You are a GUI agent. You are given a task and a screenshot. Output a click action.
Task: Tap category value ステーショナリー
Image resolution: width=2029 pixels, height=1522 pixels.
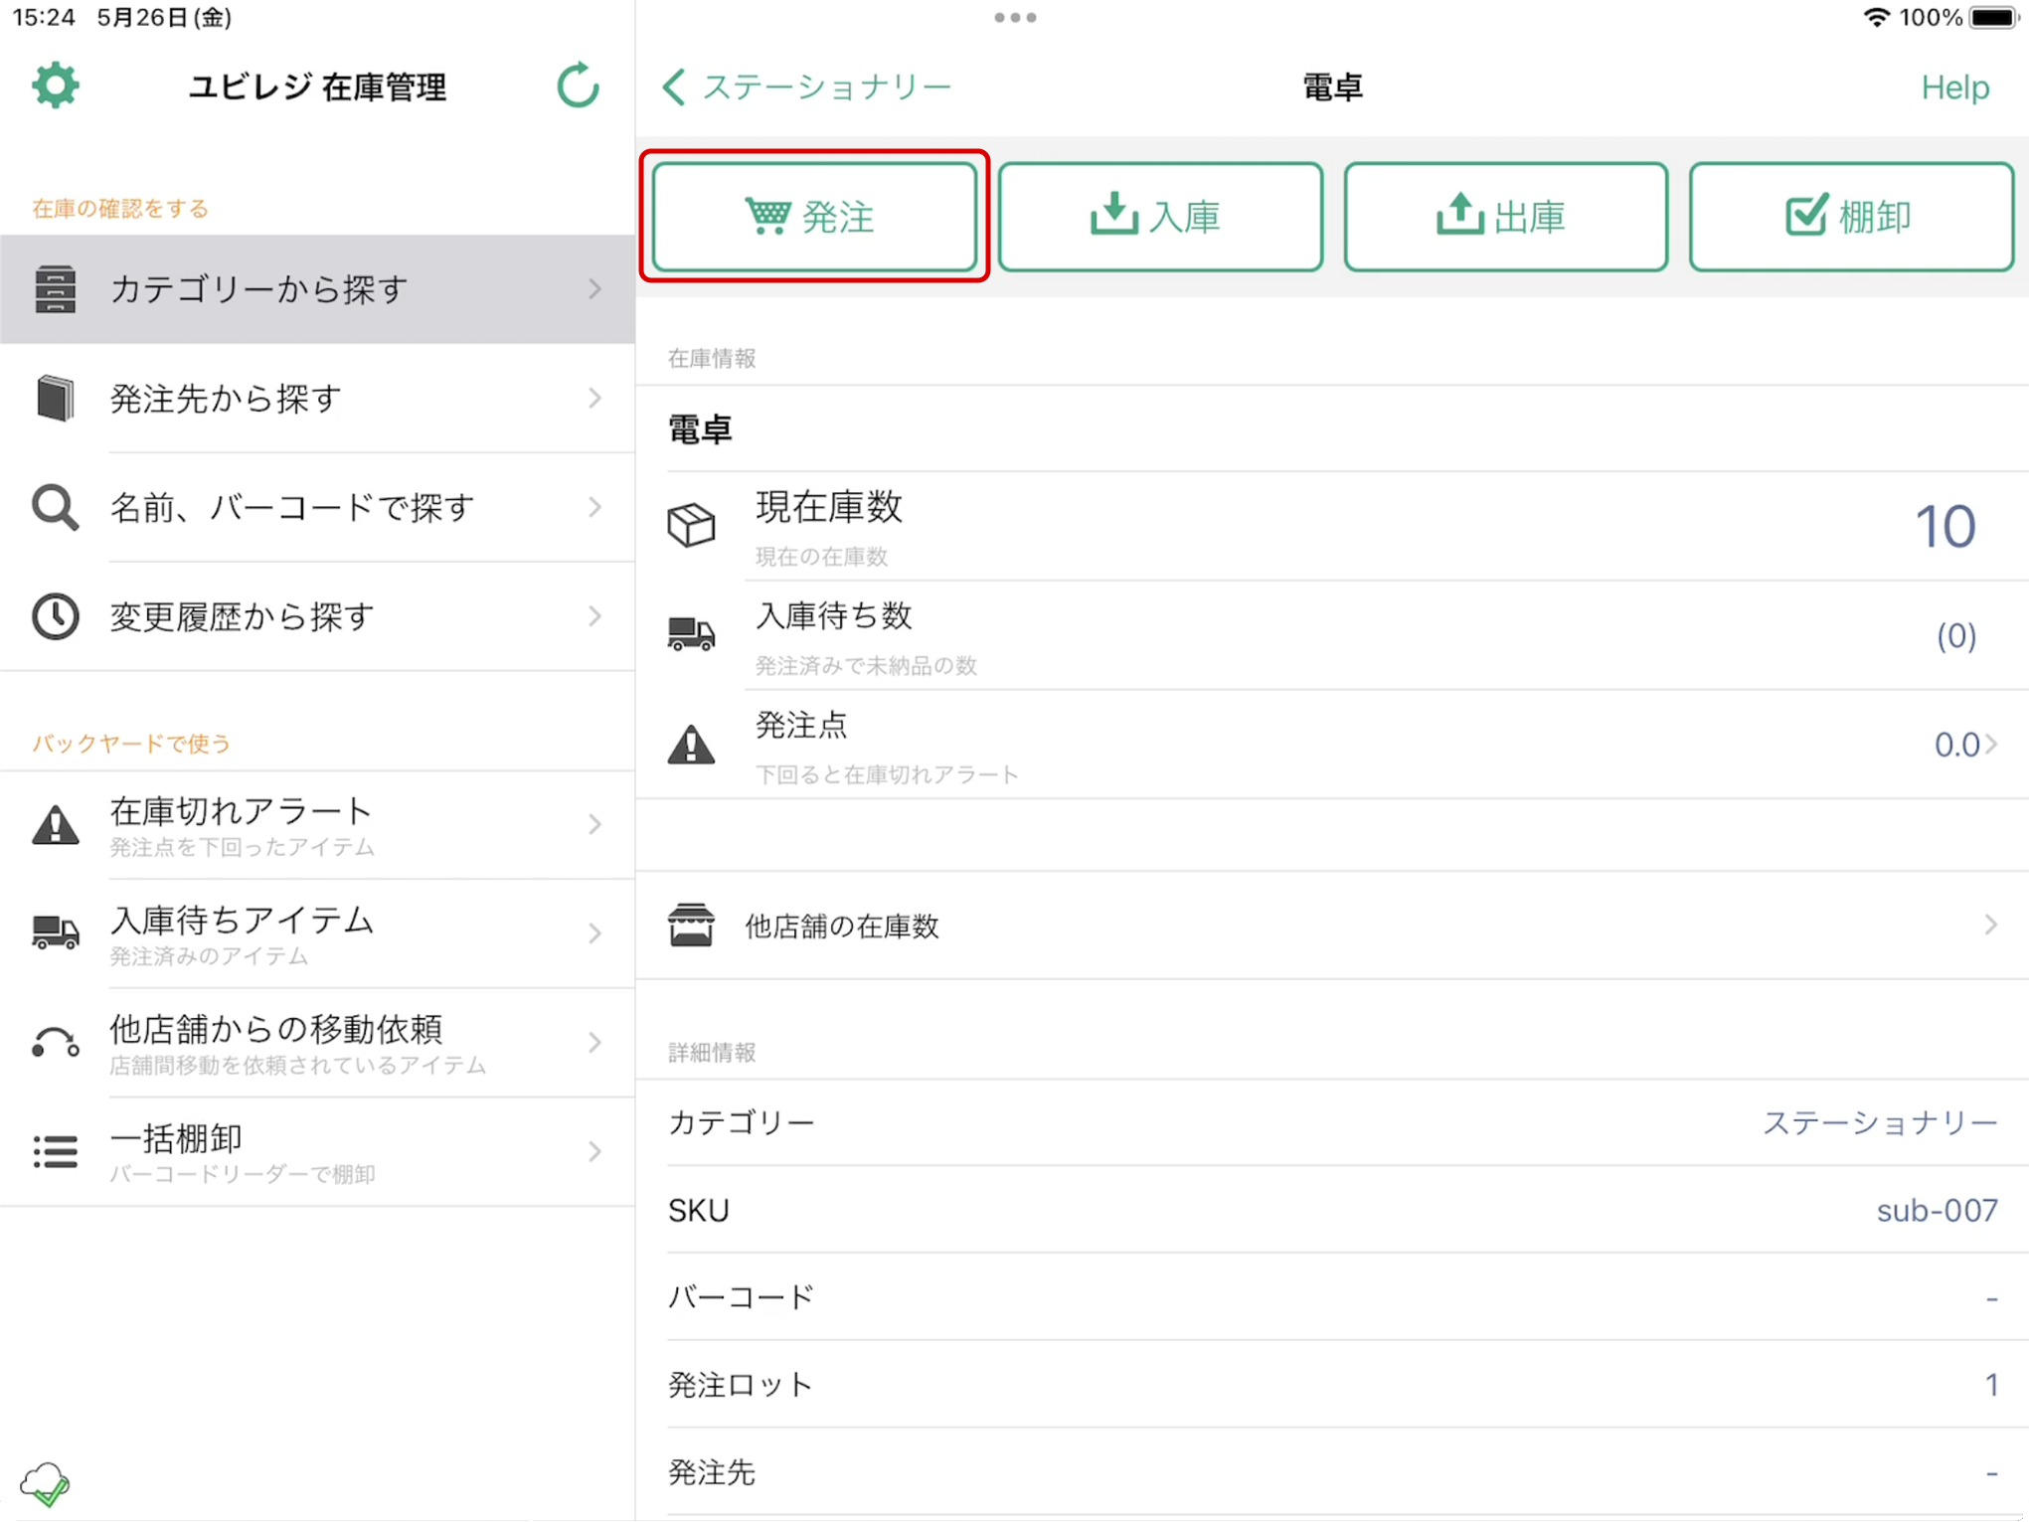click(1879, 1122)
